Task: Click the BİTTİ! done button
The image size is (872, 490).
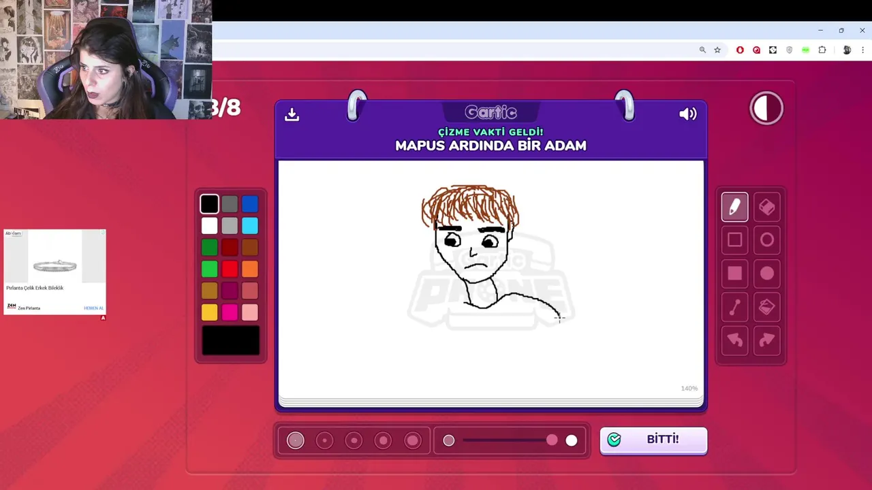Action: [x=653, y=440]
